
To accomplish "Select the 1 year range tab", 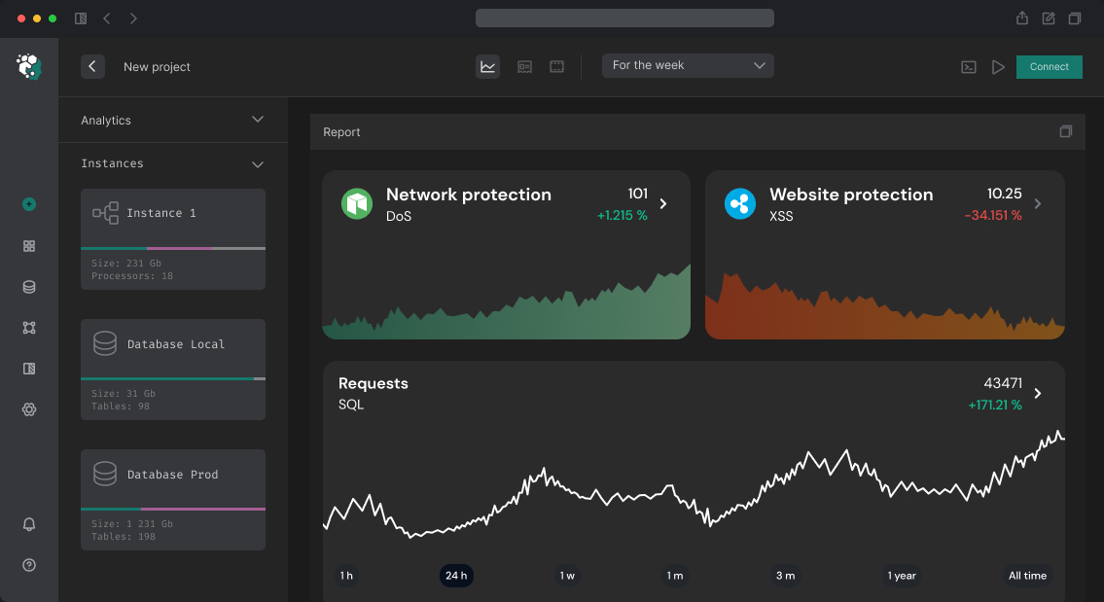I will (x=902, y=576).
